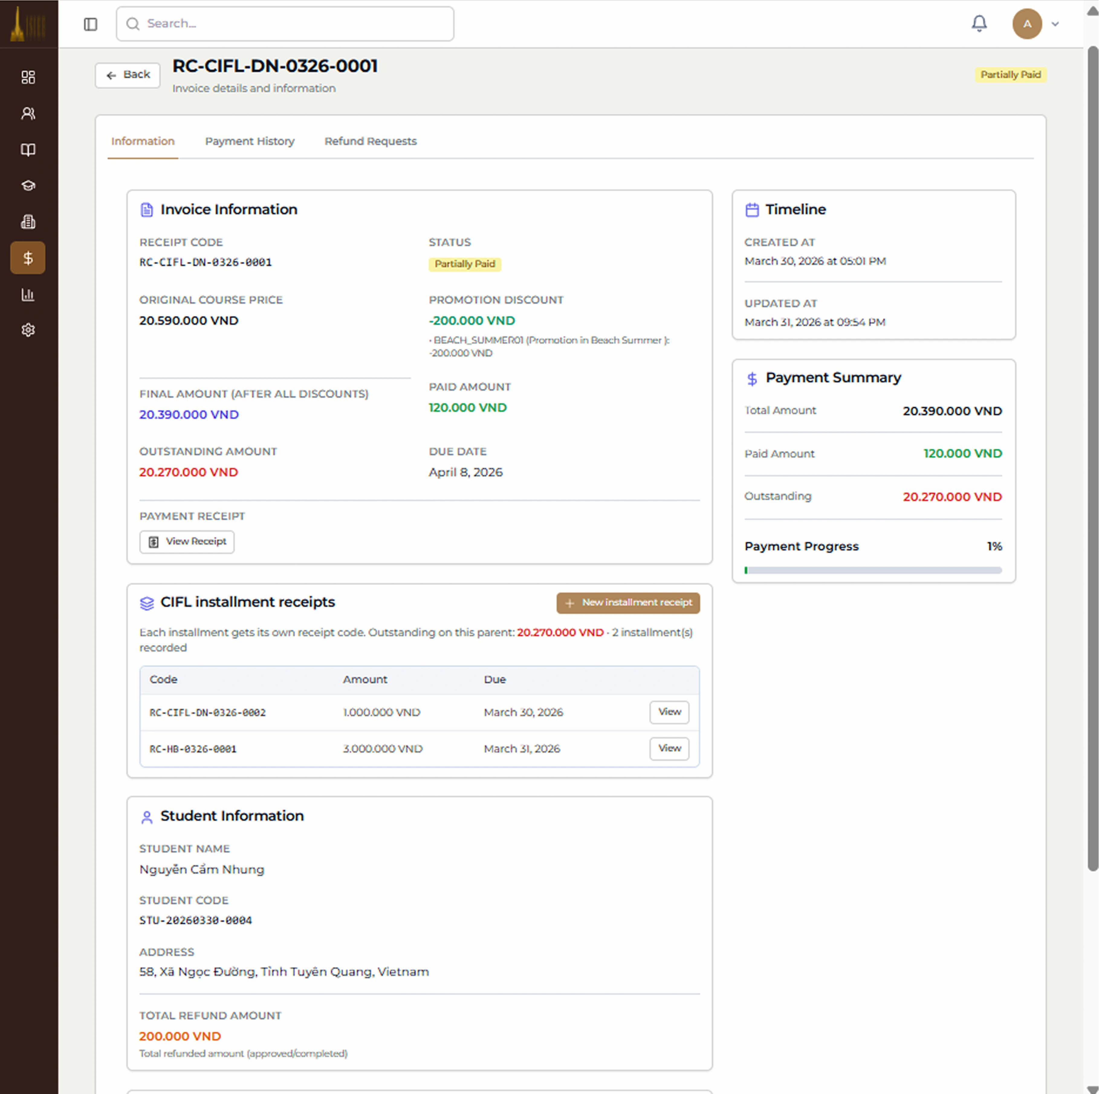This screenshot has width=1099, height=1094.
Task: Click the Due column header
Action: pyautogui.click(x=495, y=680)
